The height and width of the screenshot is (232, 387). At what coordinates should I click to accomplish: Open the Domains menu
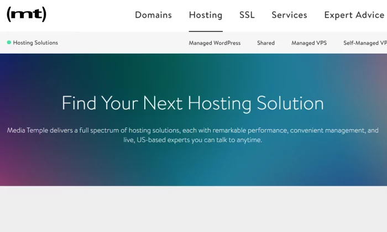tap(153, 15)
